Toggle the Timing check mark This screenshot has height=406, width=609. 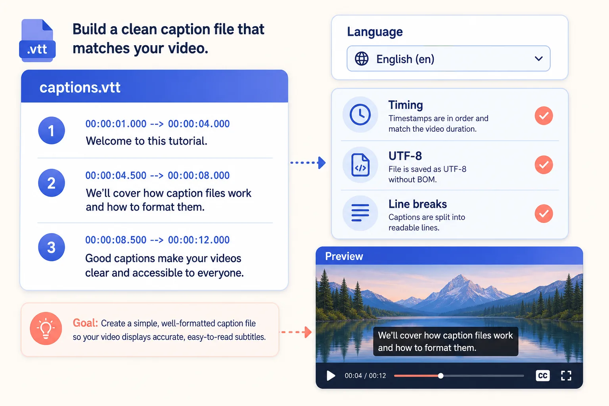544,116
